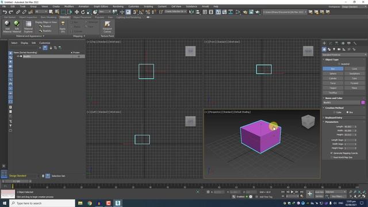Toggle Real-World Map Size checkbox
Screen dimensions: 368x207
point(332,157)
